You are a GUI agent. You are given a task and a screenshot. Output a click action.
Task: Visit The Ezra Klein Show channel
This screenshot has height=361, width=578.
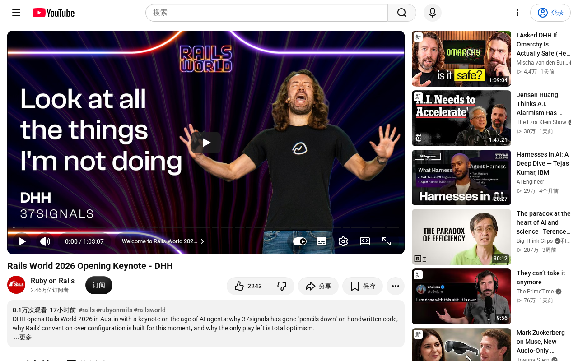542,122
